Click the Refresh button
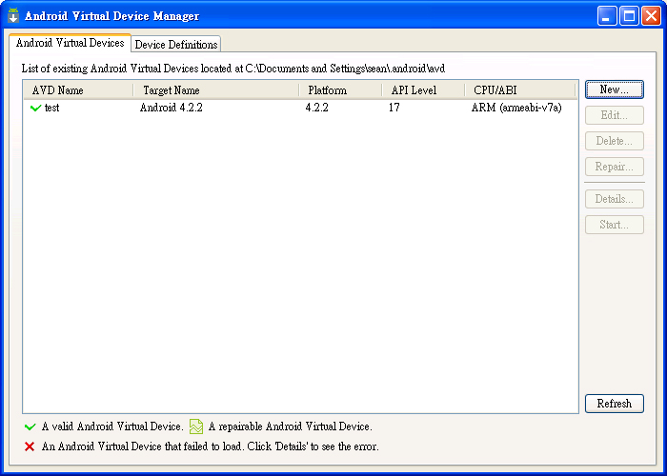 pos(615,404)
